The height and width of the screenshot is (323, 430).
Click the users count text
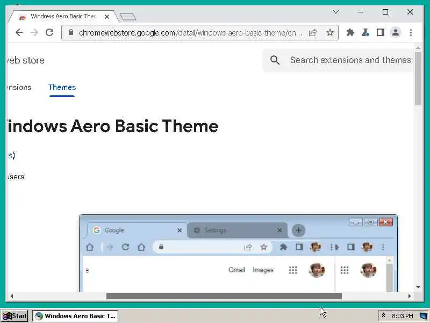(16, 177)
